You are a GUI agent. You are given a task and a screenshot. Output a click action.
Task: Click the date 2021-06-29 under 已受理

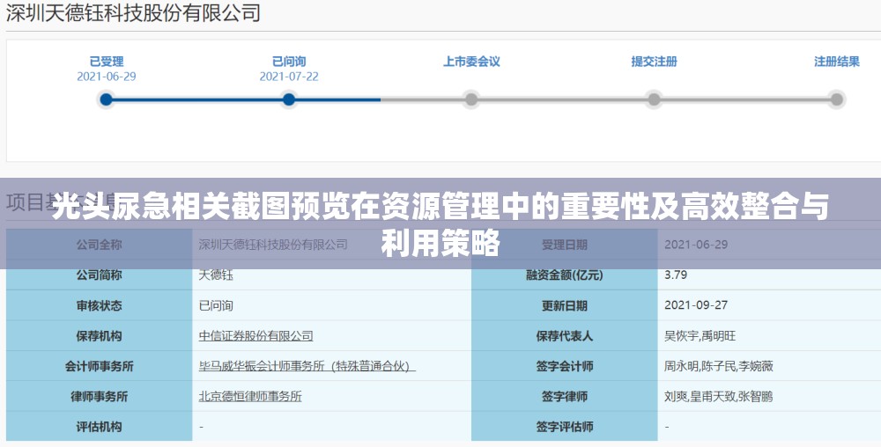[107, 77]
